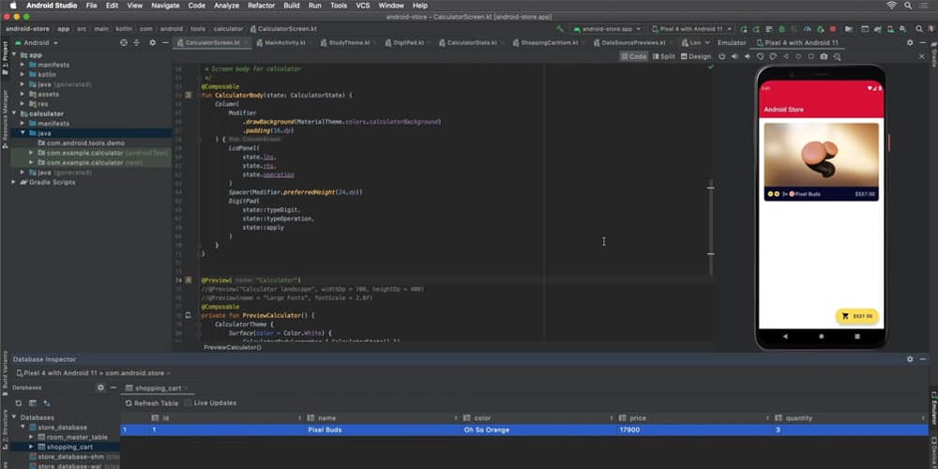Click the Project panel locate target icon

coord(124,43)
